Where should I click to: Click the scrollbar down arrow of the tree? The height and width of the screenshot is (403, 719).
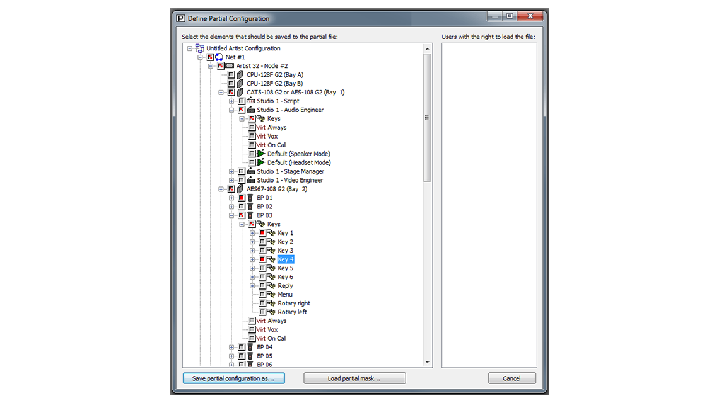pyautogui.click(x=428, y=362)
